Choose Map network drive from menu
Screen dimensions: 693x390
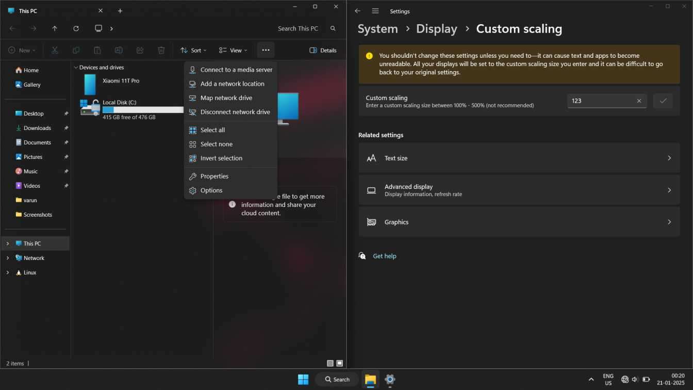point(226,98)
